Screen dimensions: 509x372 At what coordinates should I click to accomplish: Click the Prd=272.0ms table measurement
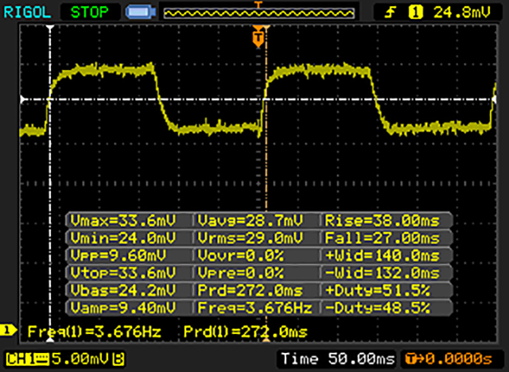click(251, 290)
